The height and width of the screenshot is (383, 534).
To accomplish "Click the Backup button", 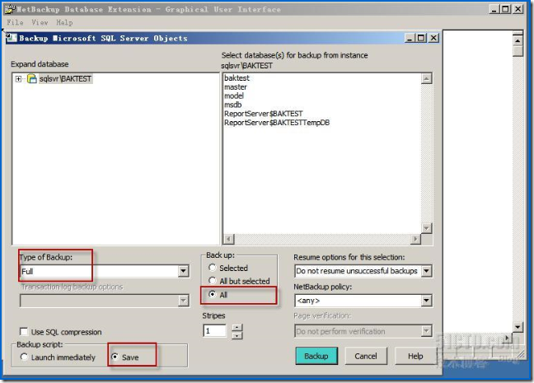I will [316, 356].
